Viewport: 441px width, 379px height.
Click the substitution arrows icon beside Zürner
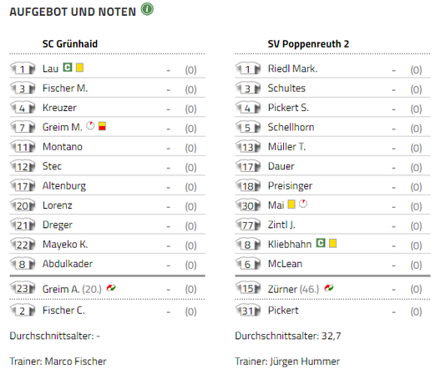pyautogui.click(x=329, y=288)
